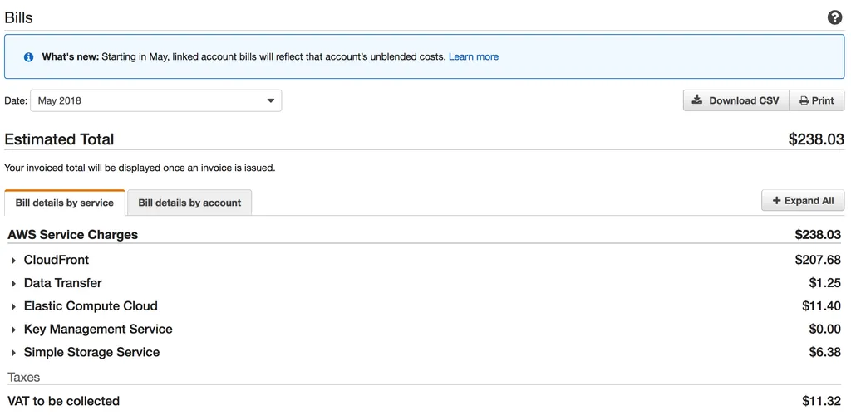Select the Simple Storage Service label
The height and width of the screenshot is (415, 851).
pos(91,352)
